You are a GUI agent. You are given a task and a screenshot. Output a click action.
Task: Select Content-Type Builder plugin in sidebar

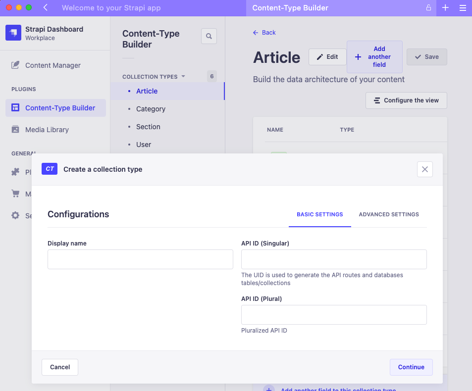[x=55, y=108]
